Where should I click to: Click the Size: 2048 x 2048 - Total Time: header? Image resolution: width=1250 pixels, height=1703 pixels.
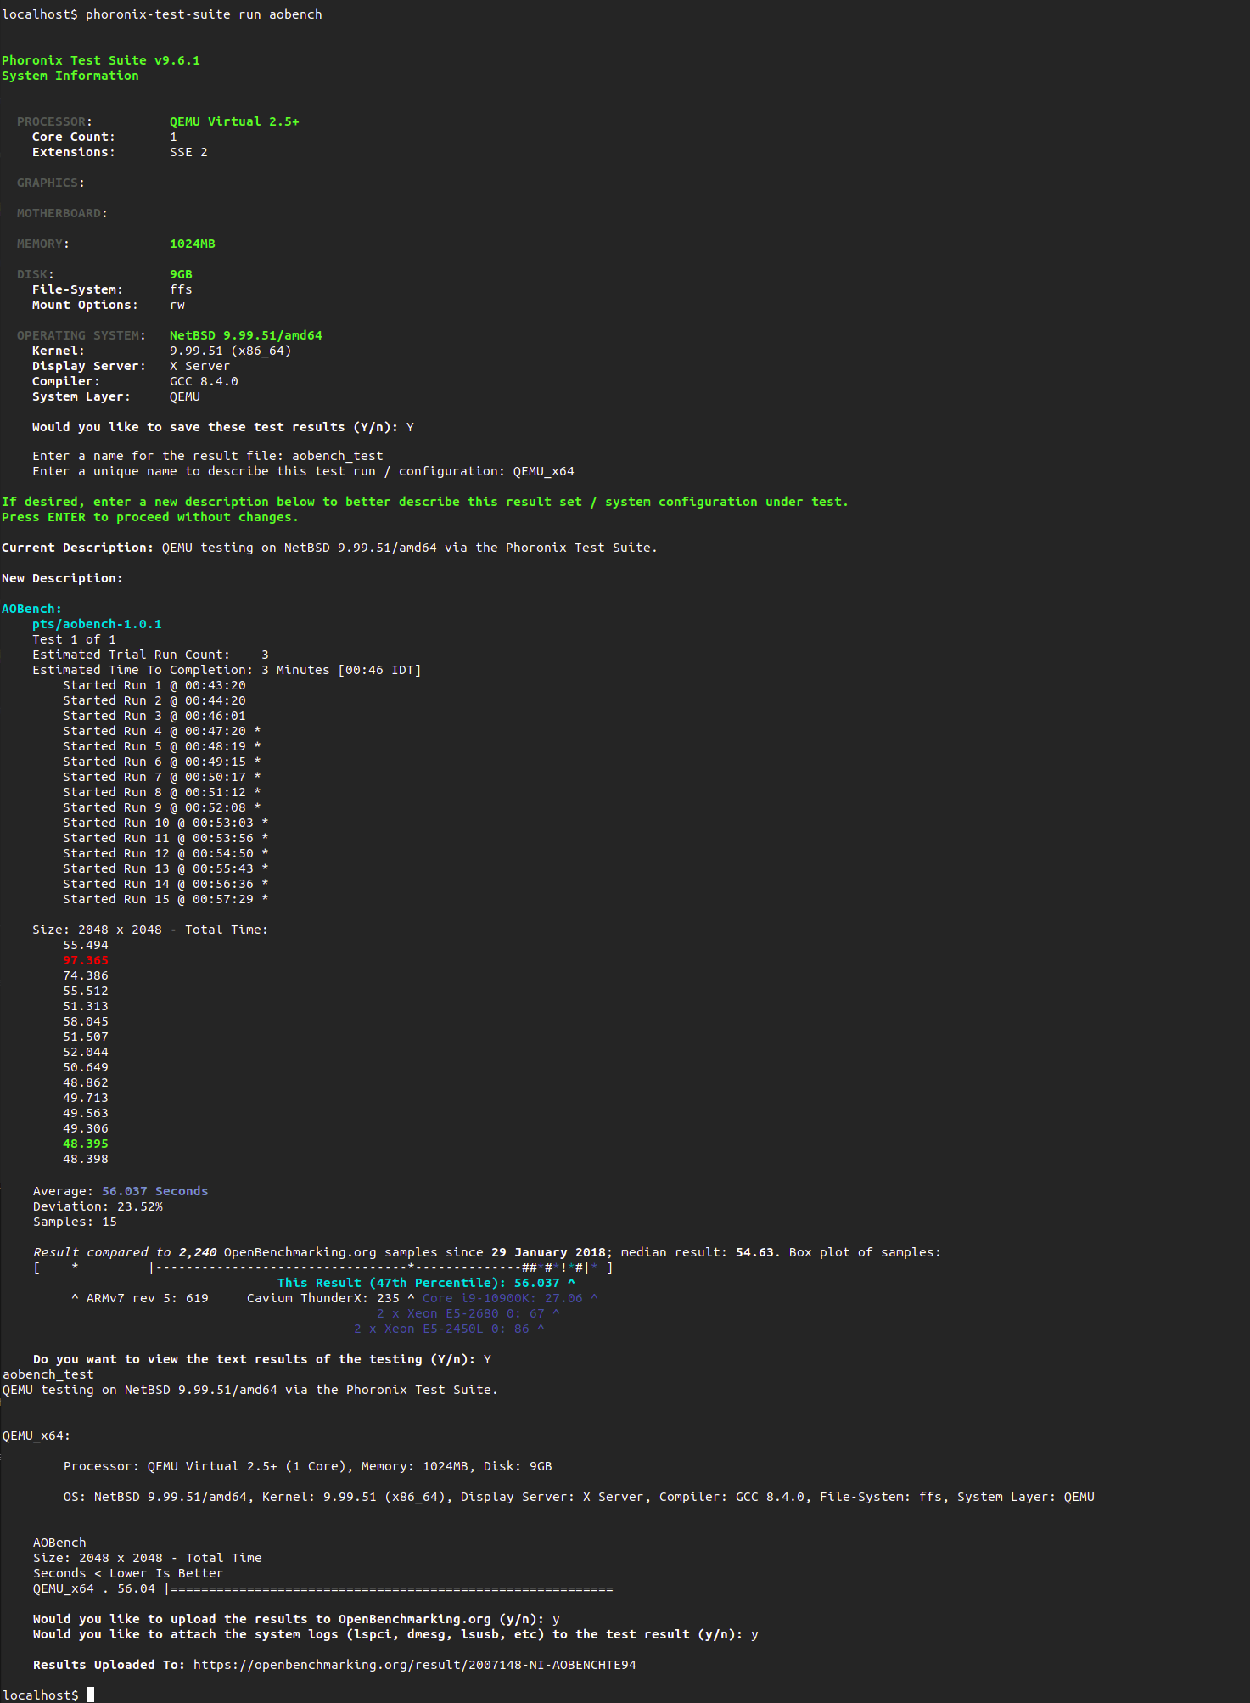[x=150, y=930]
